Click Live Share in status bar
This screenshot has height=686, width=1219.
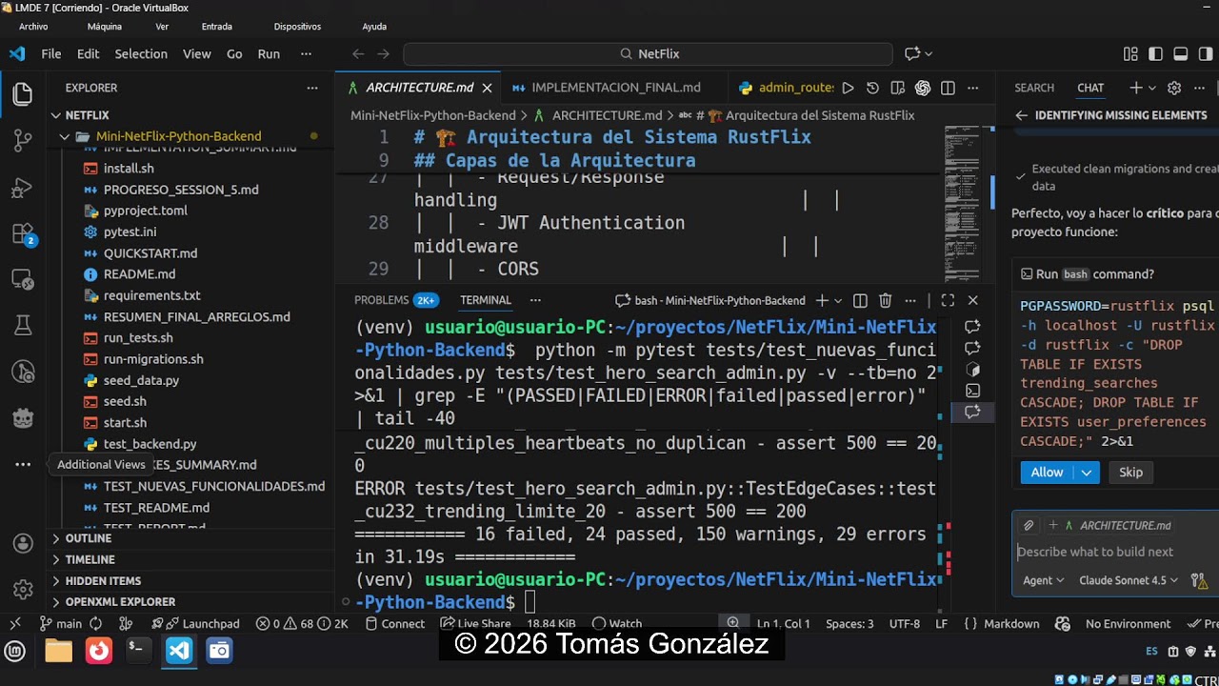pos(475,624)
